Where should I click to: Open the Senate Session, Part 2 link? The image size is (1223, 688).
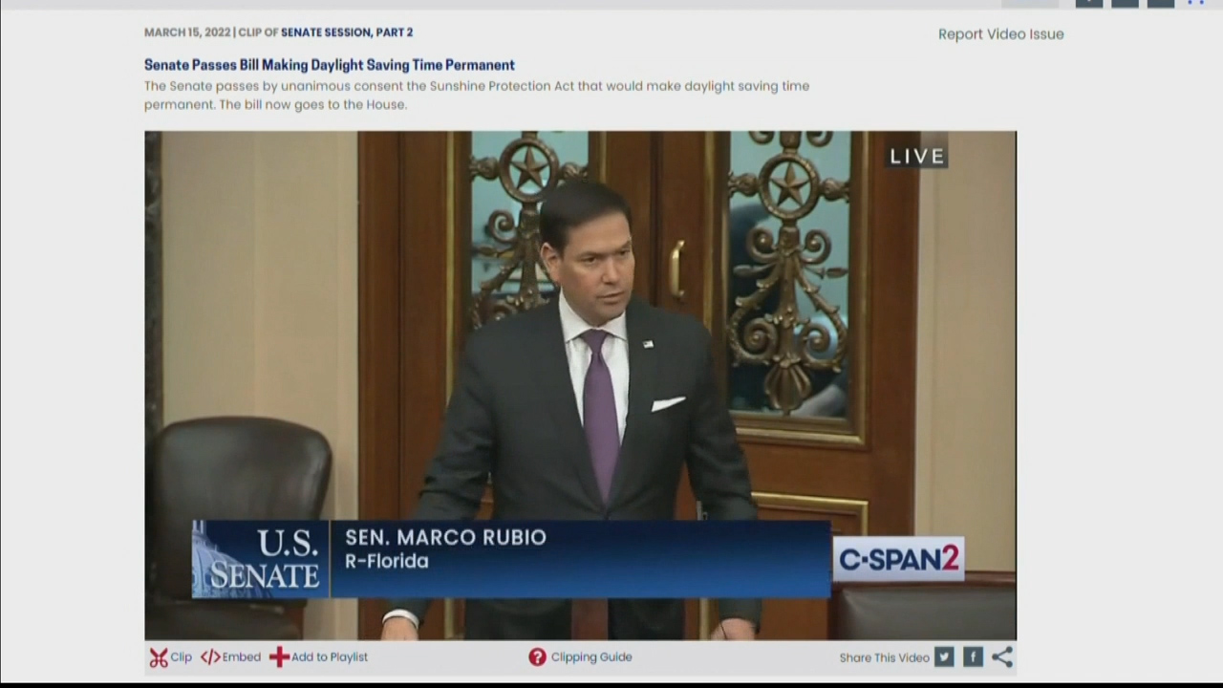point(347,32)
